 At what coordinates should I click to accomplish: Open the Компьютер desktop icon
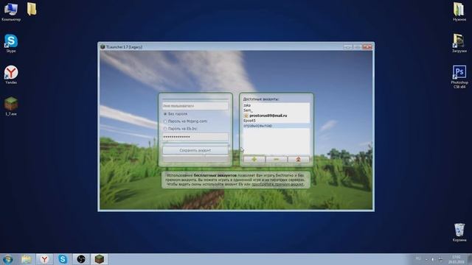[x=11, y=12]
